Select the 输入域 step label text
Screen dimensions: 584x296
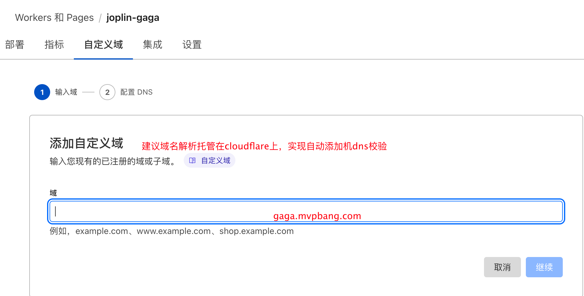pyautogui.click(x=66, y=92)
